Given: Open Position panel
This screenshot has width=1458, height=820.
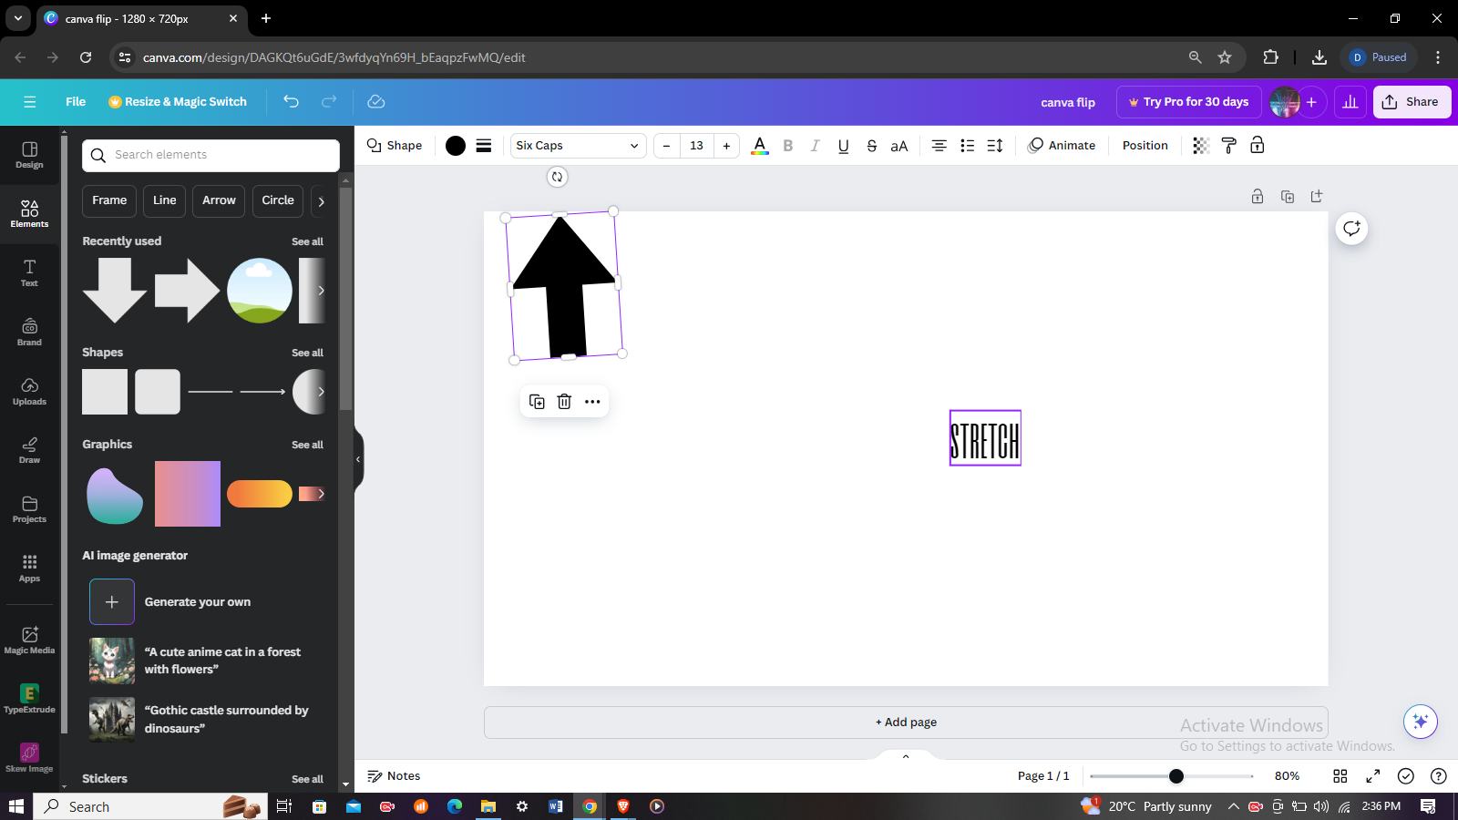Looking at the screenshot, I should 1145,146.
